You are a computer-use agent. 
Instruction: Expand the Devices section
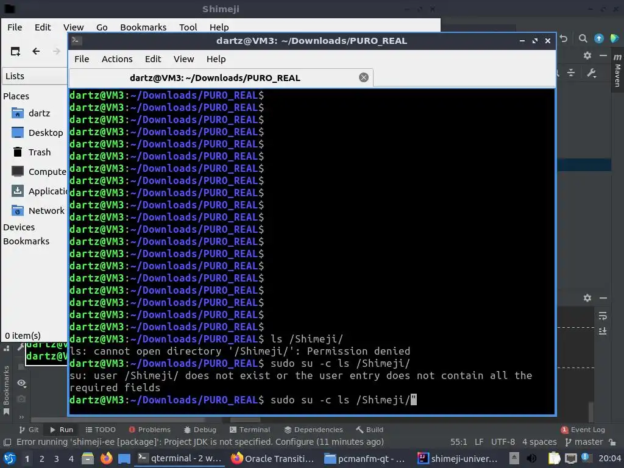(19, 227)
